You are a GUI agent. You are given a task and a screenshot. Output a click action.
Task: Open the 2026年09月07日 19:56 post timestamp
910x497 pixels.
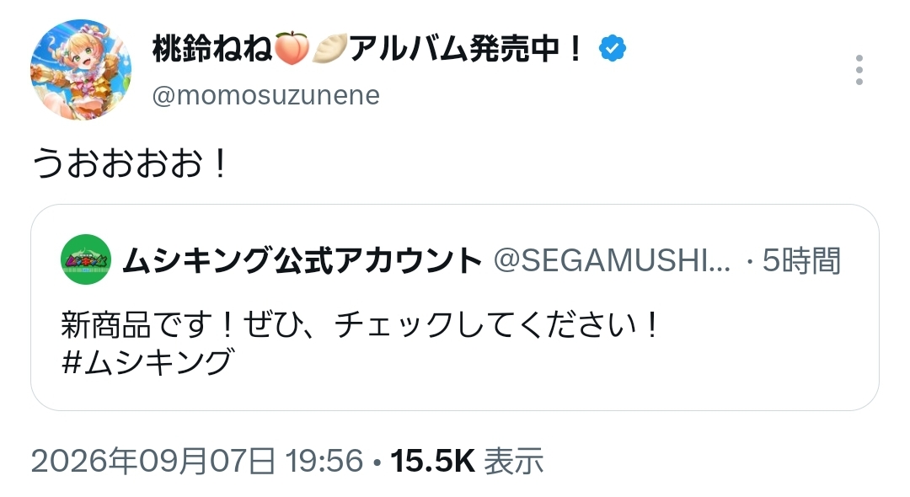197,461
